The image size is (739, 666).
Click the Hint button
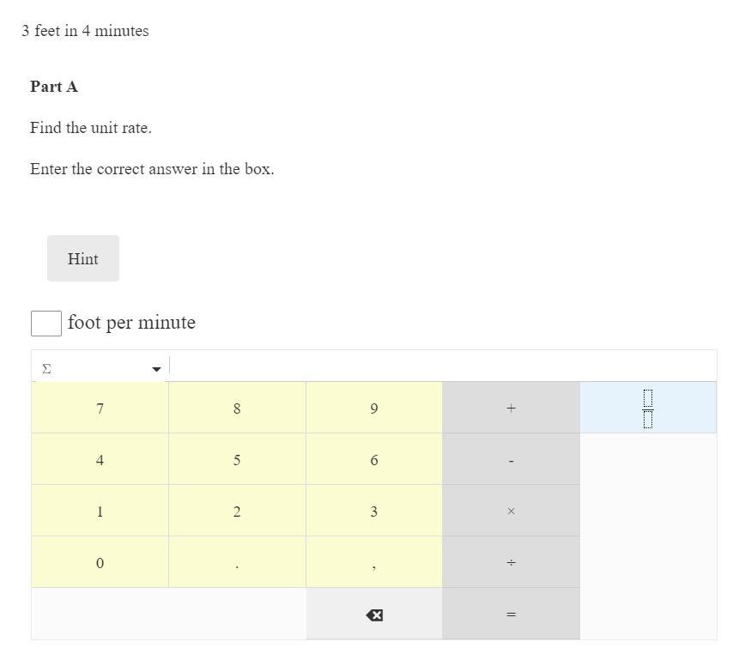point(83,258)
